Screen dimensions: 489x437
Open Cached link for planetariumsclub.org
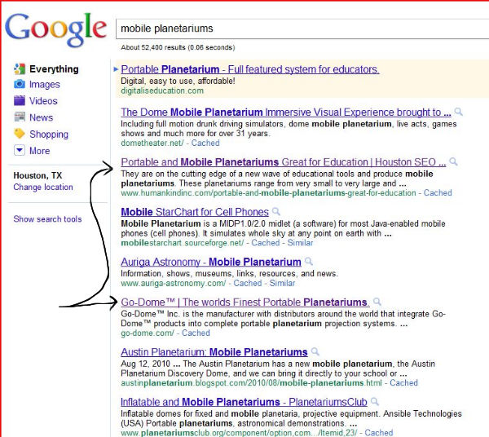379,433
